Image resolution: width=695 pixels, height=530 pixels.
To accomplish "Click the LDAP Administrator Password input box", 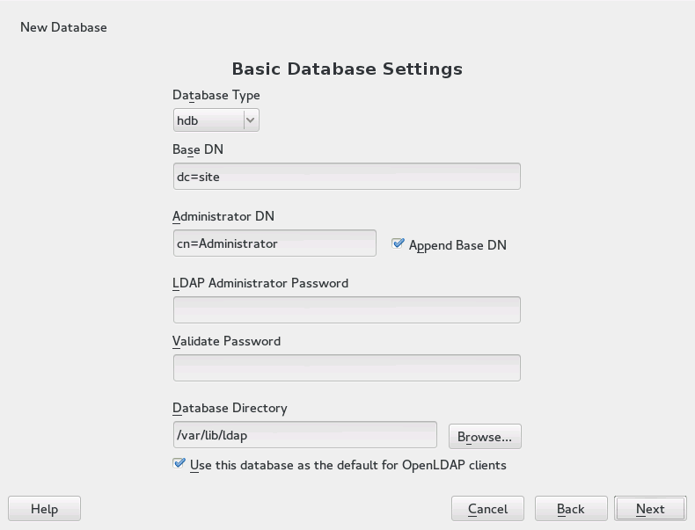I will [x=347, y=309].
